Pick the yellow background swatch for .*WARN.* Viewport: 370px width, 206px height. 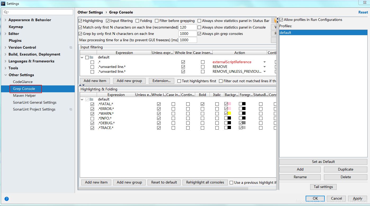click(x=229, y=113)
